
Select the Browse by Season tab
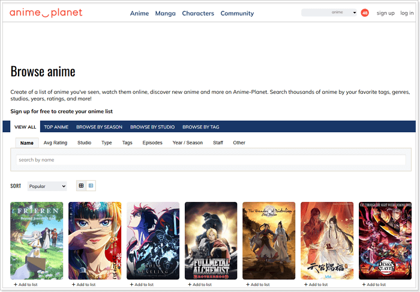99,127
